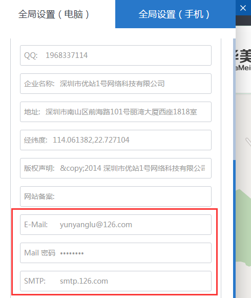Click the 企业名称 input field
Image resolution: width=251 pixels, height=298 pixels.
116,84
